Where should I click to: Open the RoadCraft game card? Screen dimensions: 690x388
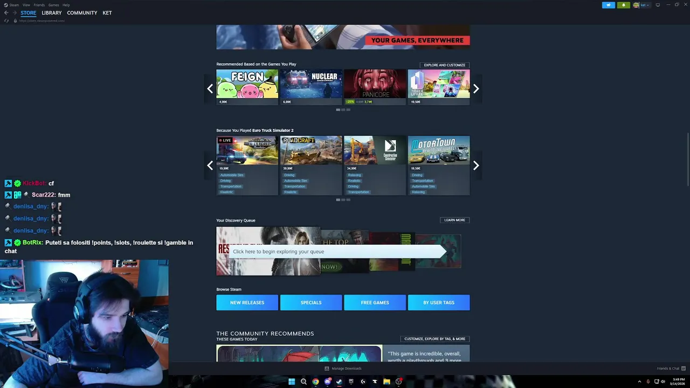point(311,165)
